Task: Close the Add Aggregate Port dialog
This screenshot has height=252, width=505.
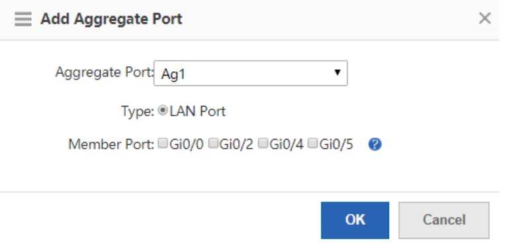Action: 484,19
